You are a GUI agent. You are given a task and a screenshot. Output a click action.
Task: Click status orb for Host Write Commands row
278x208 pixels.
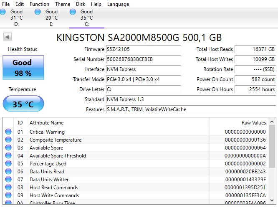(x=8, y=195)
